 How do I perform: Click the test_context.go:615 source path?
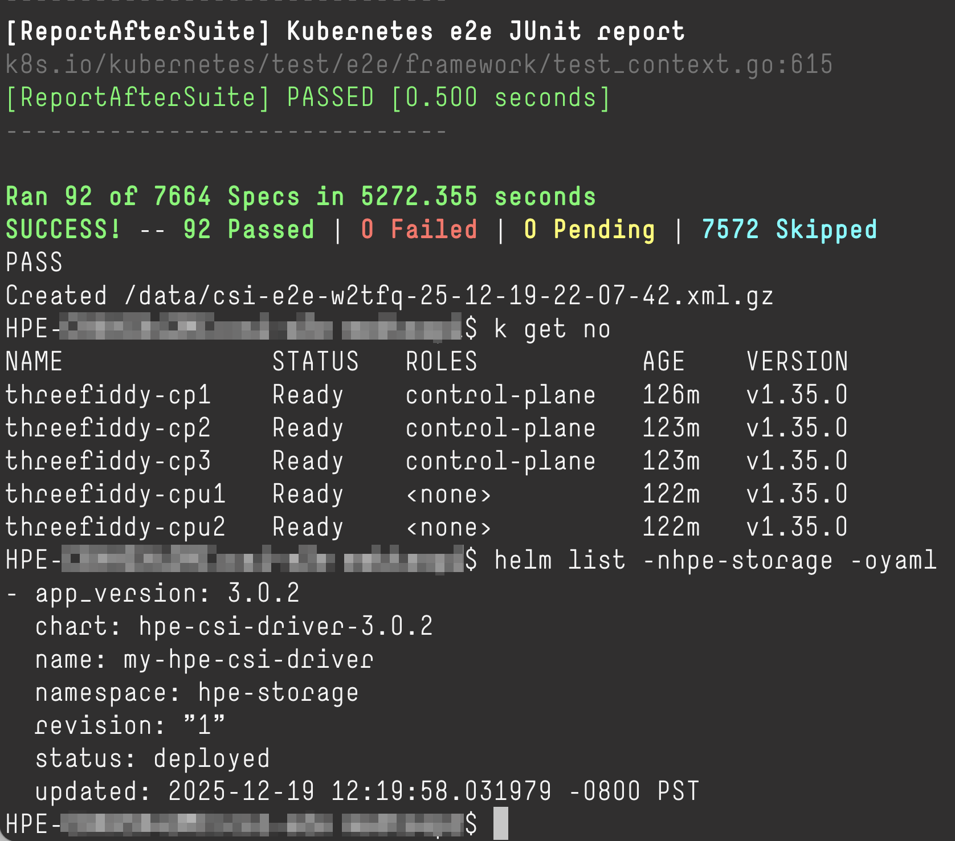pos(419,65)
